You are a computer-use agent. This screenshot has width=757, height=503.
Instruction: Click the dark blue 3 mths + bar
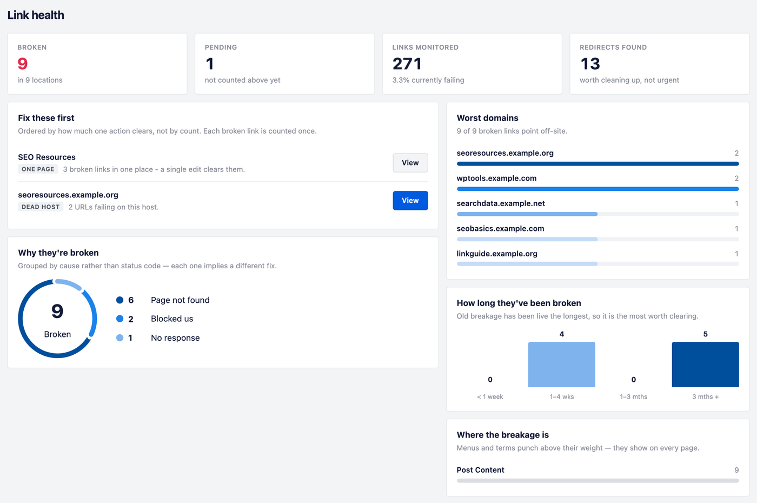(705, 364)
